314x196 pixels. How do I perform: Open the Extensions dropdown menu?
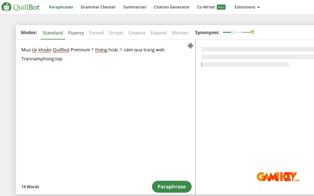click(247, 7)
